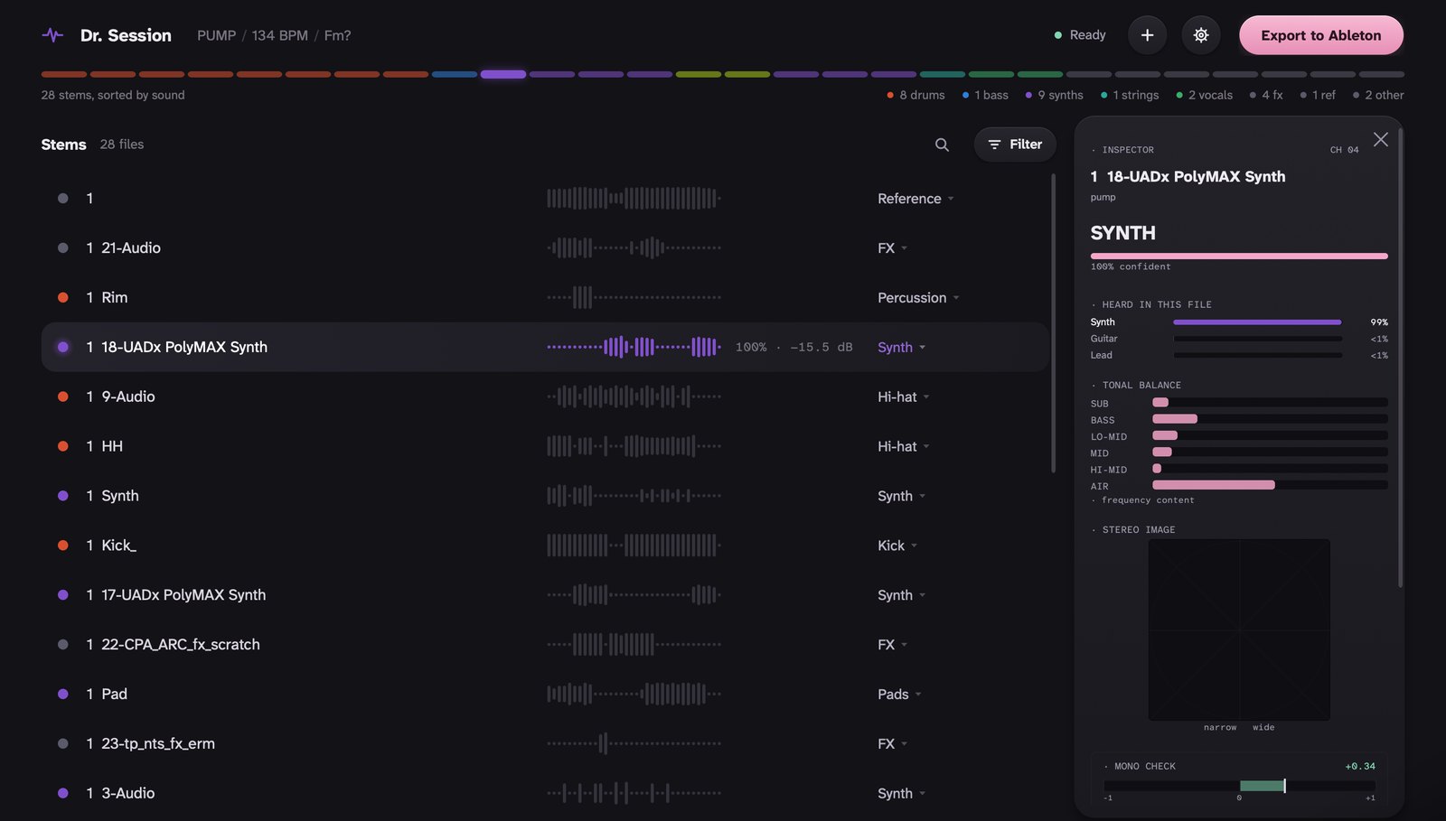Select the 8 drums legend filter
This screenshot has width=1446, height=821.
pos(916,95)
